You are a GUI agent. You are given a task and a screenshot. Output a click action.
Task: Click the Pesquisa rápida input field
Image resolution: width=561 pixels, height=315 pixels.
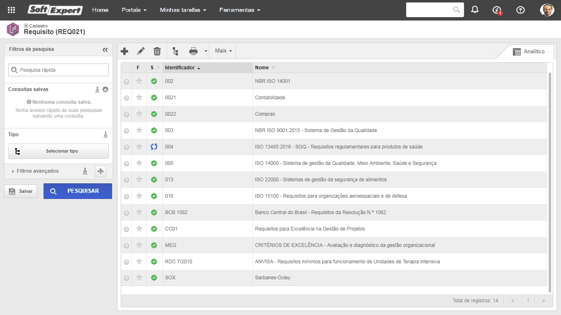pos(58,70)
